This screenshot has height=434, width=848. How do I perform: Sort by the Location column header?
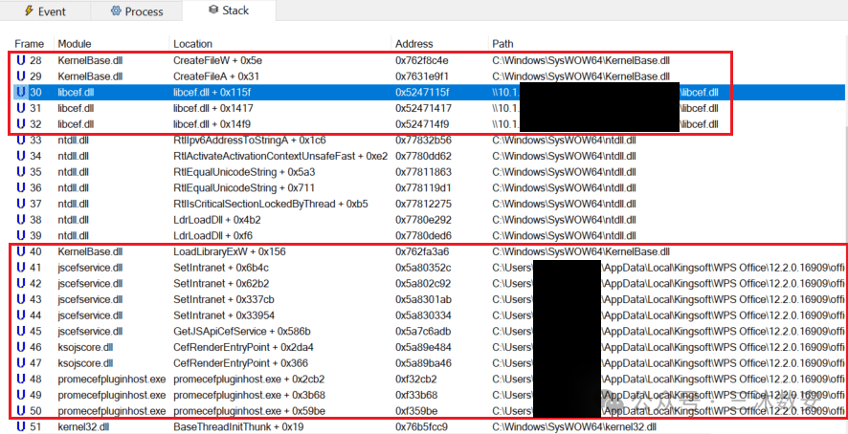point(192,44)
